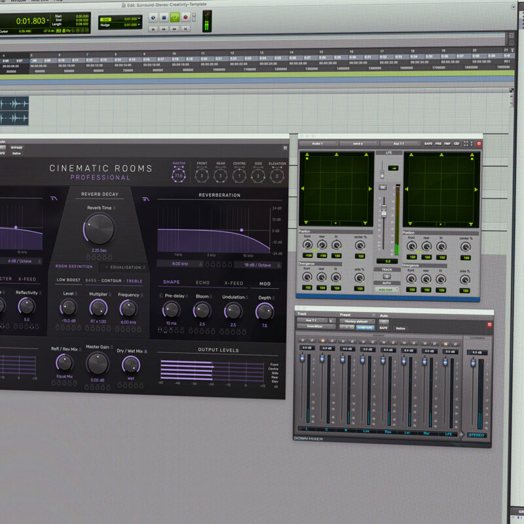Open the send a selector dropdown

pos(359,143)
